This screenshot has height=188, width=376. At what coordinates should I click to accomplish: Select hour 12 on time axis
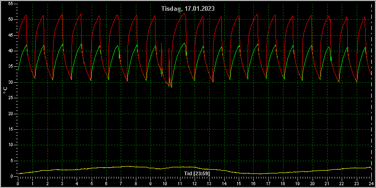point(195,183)
